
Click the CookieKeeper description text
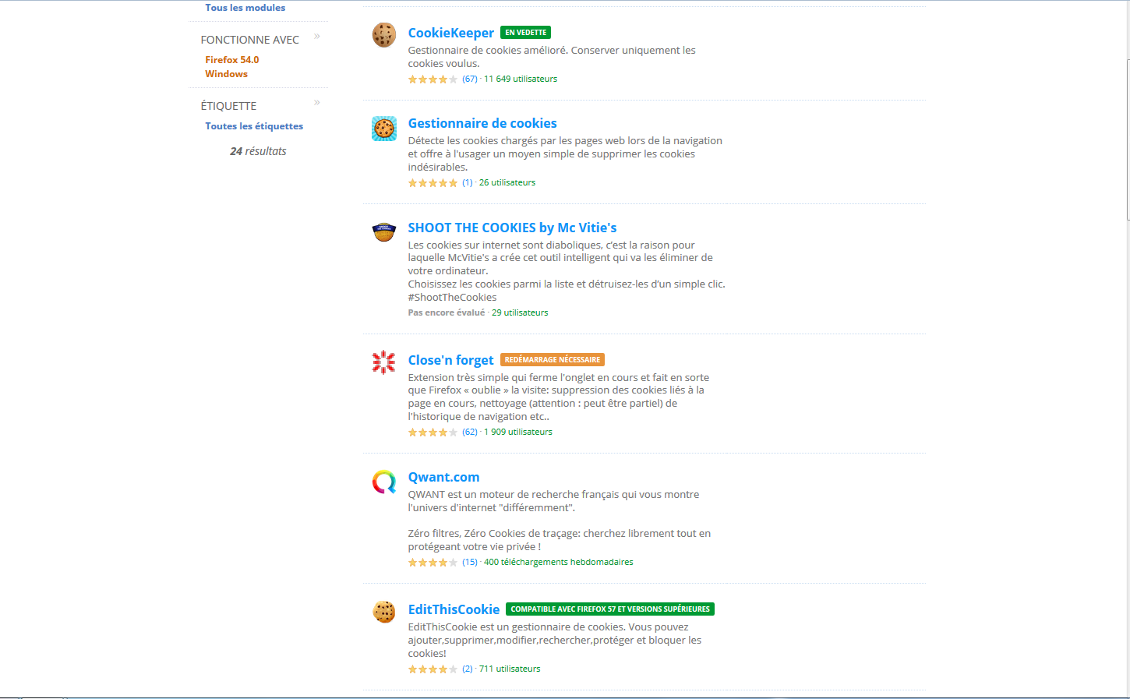tap(552, 57)
